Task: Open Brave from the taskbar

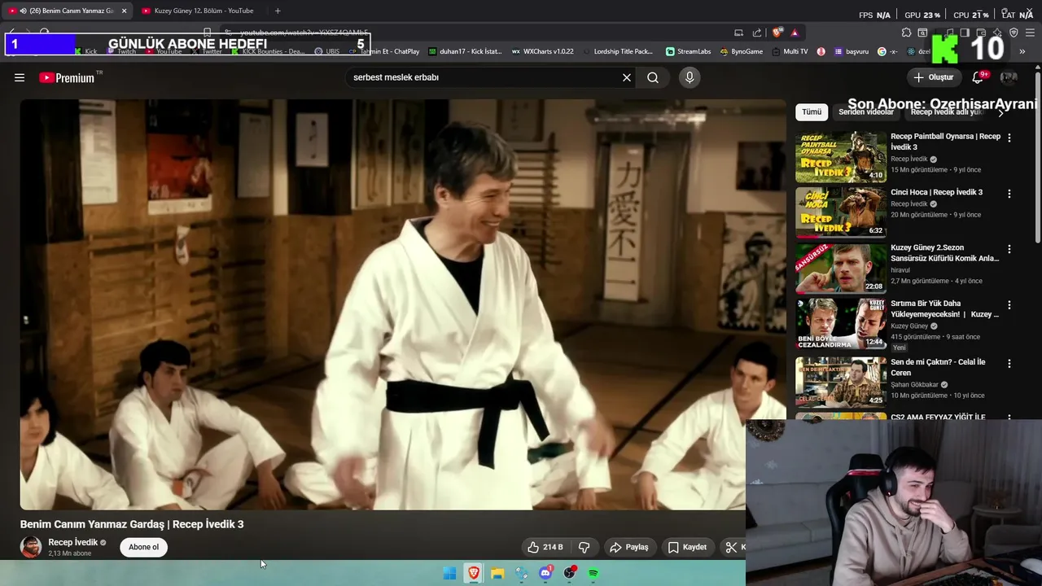Action: coord(474,574)
